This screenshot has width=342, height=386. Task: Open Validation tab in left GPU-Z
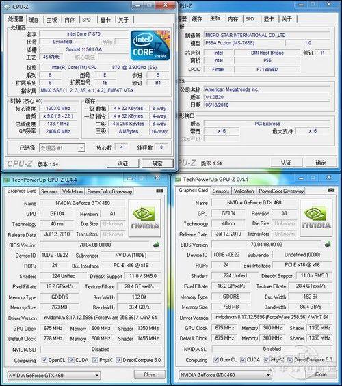coord(73,191)
